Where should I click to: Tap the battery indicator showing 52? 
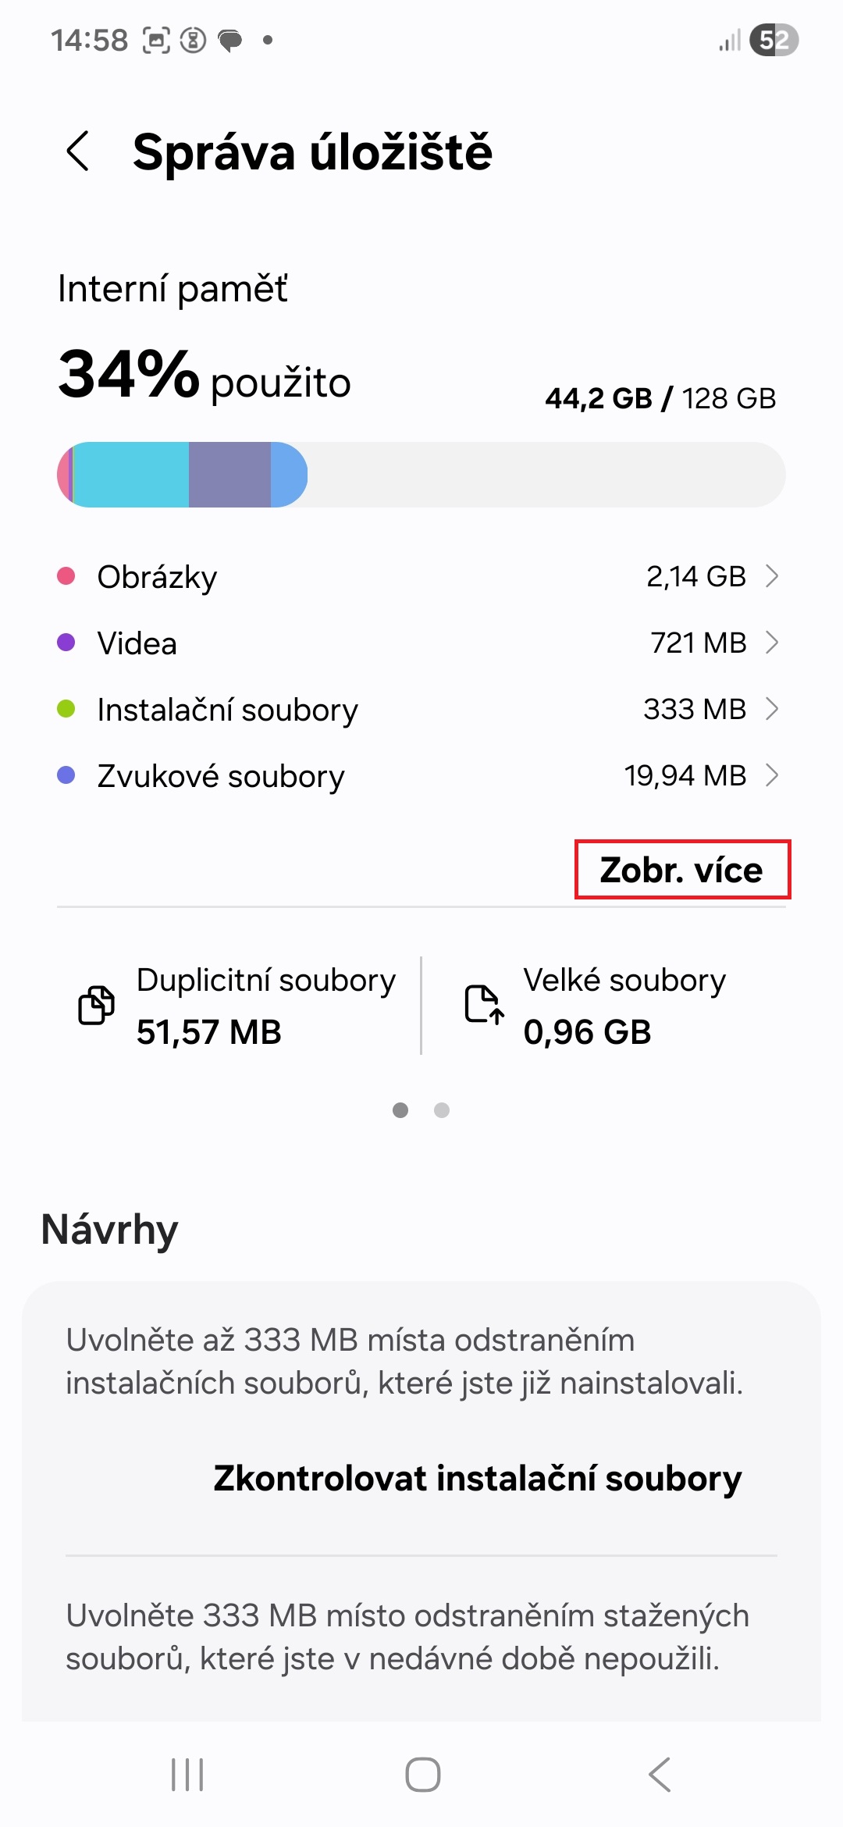(x=774, y=39)
